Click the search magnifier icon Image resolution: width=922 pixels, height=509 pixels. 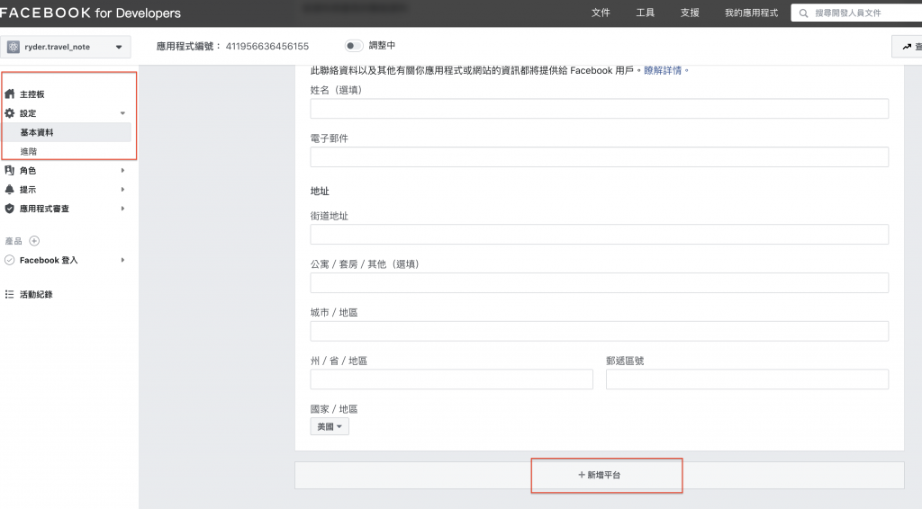[803, 13]
